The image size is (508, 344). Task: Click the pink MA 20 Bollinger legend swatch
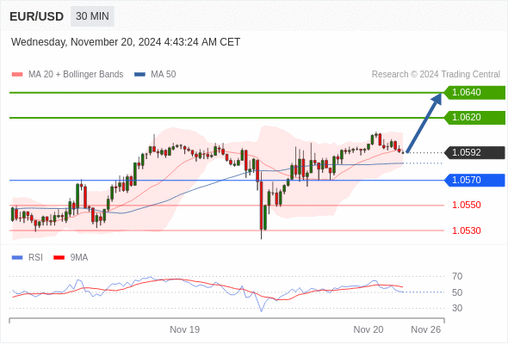tap(17, 75)
